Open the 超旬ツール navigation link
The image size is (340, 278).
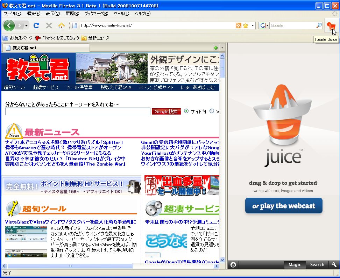tap(14, 87)
